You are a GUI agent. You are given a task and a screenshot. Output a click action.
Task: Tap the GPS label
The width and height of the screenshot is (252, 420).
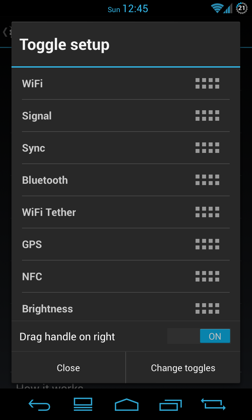pos(32,244)
